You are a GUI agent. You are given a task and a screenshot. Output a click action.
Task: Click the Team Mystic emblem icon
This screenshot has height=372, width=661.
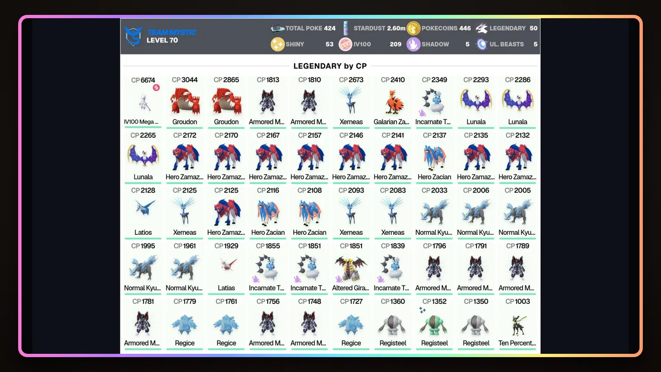click(133, 36)
